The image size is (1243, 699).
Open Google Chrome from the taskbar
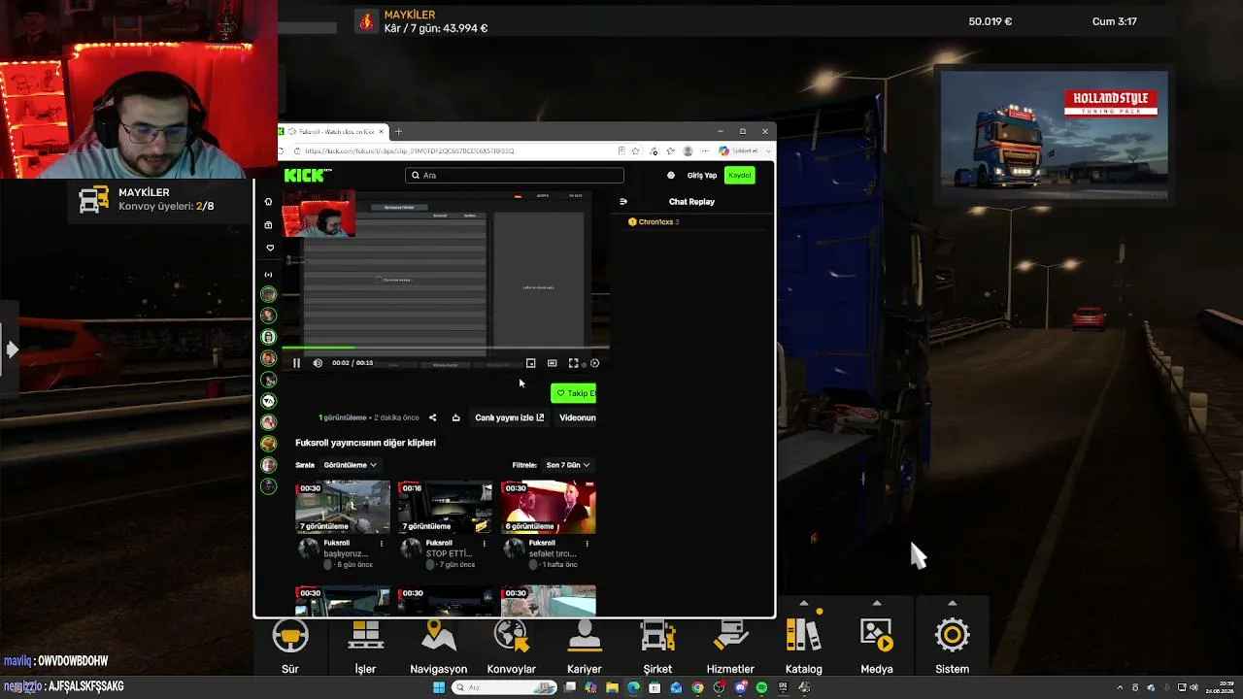(697, 687)
